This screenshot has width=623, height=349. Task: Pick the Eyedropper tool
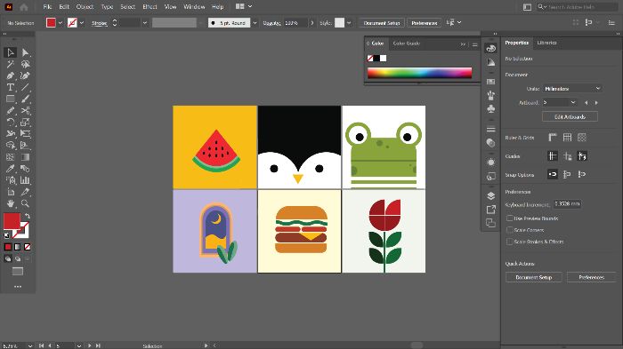pyautogui.click(x=11, y=169)
